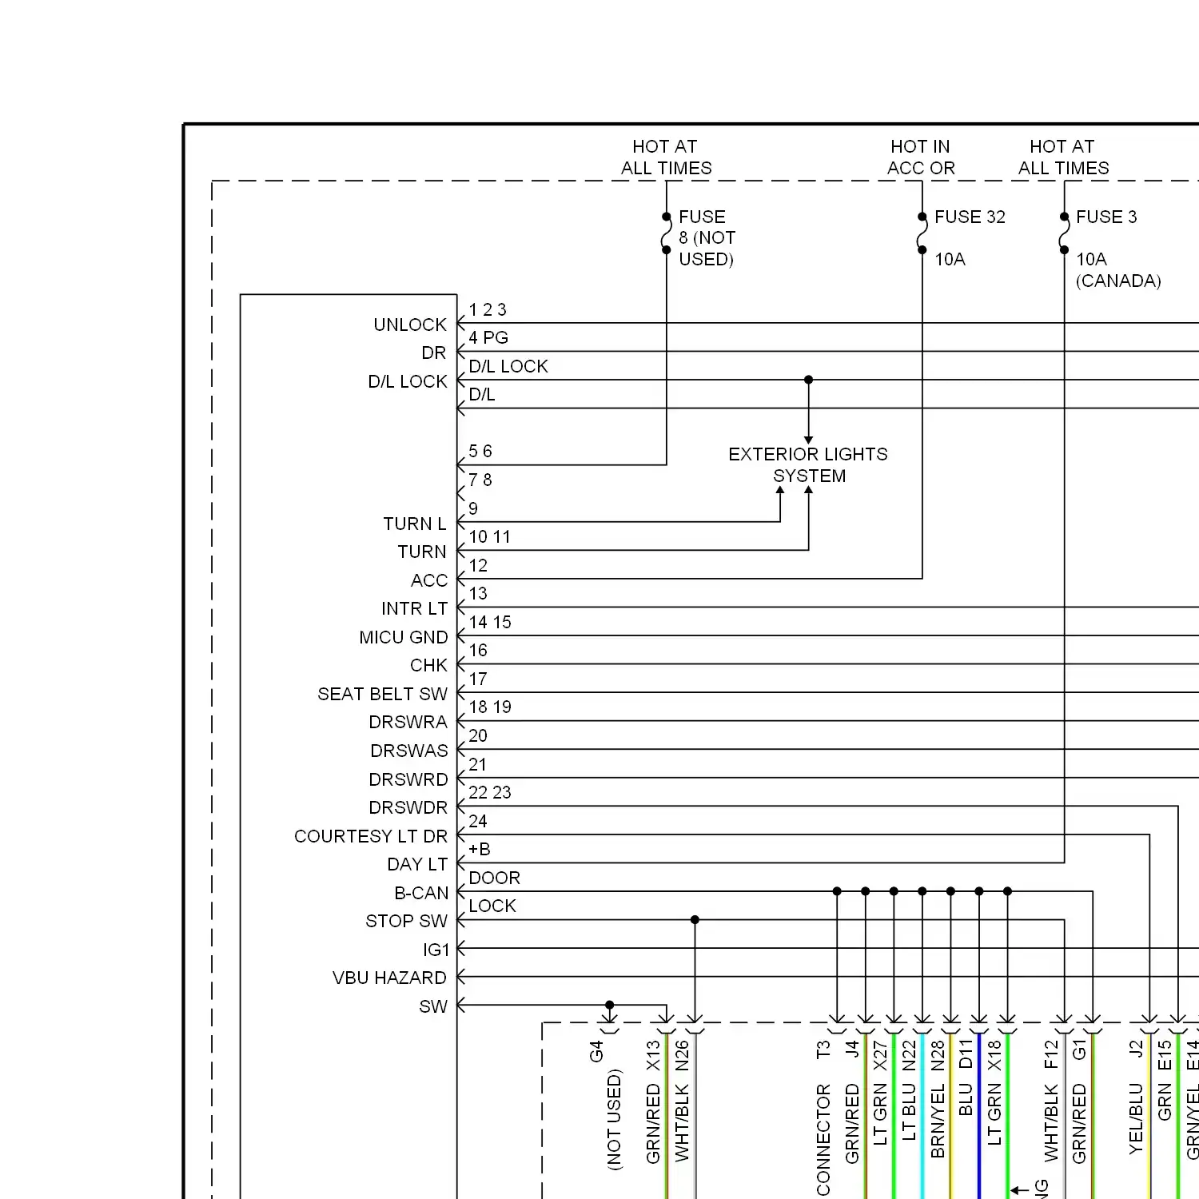The width and height of the screenshot is (1199, 1199).
Task: Select connector pin 'N28'
Action: pyautogui.click(x=938, y=1055)
